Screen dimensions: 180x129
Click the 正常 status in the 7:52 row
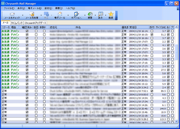point(4,91)
